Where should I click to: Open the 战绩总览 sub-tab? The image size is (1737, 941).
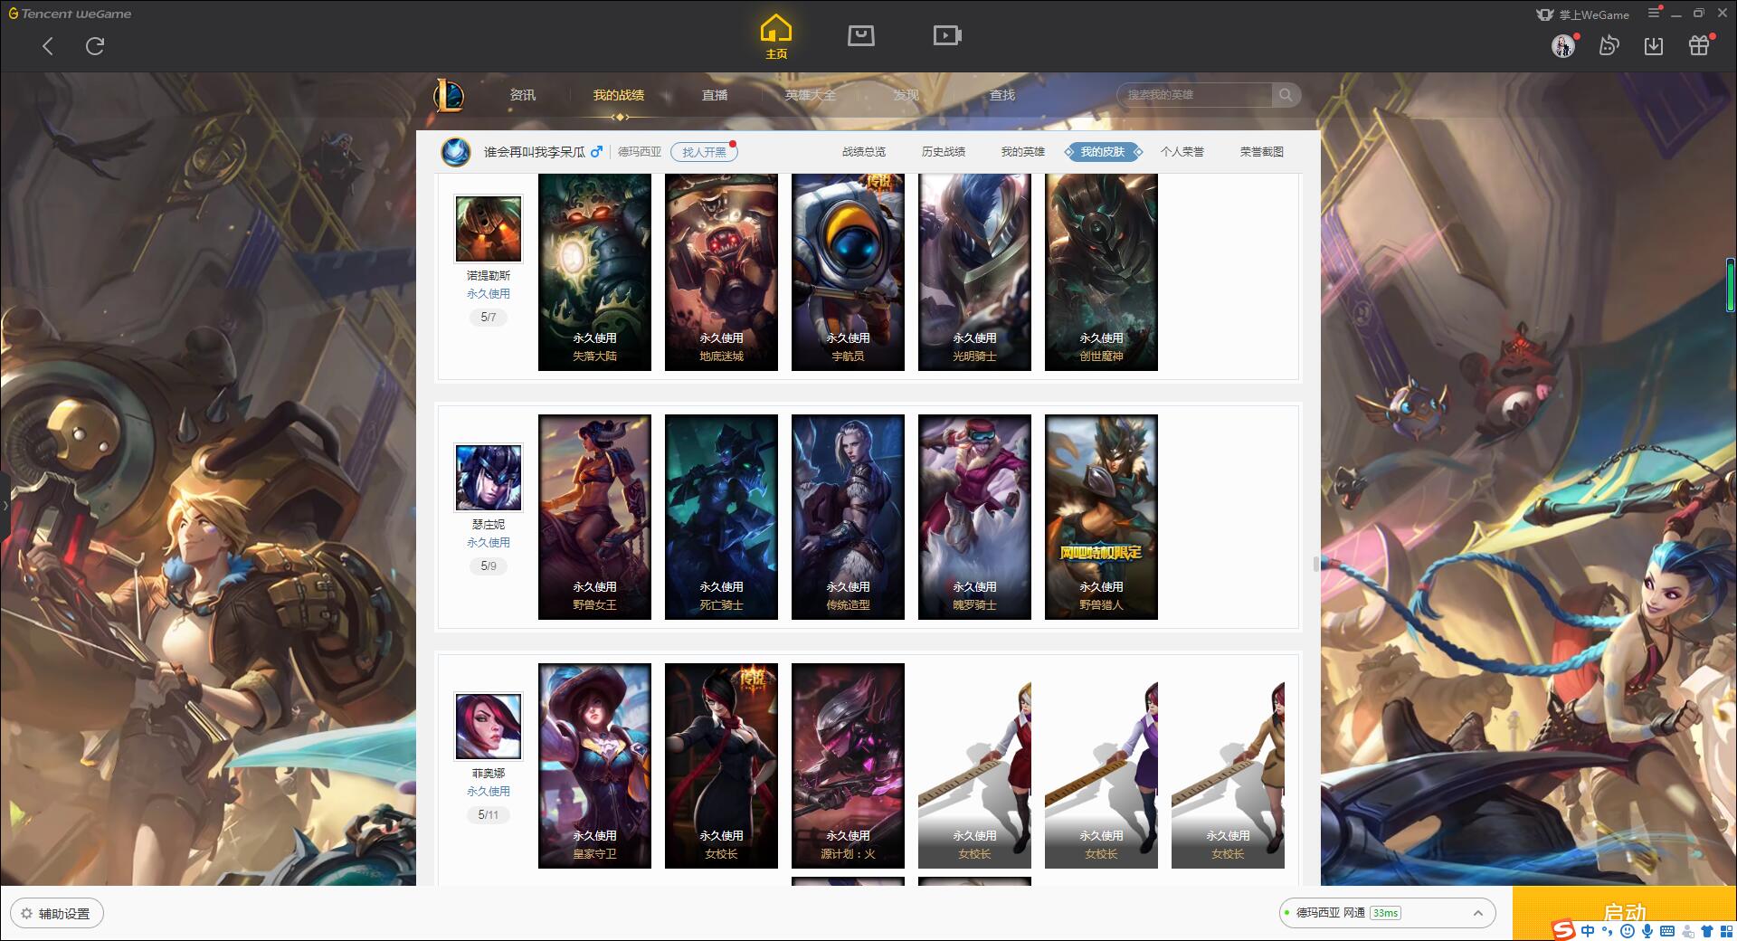click(x=864, y=152)
